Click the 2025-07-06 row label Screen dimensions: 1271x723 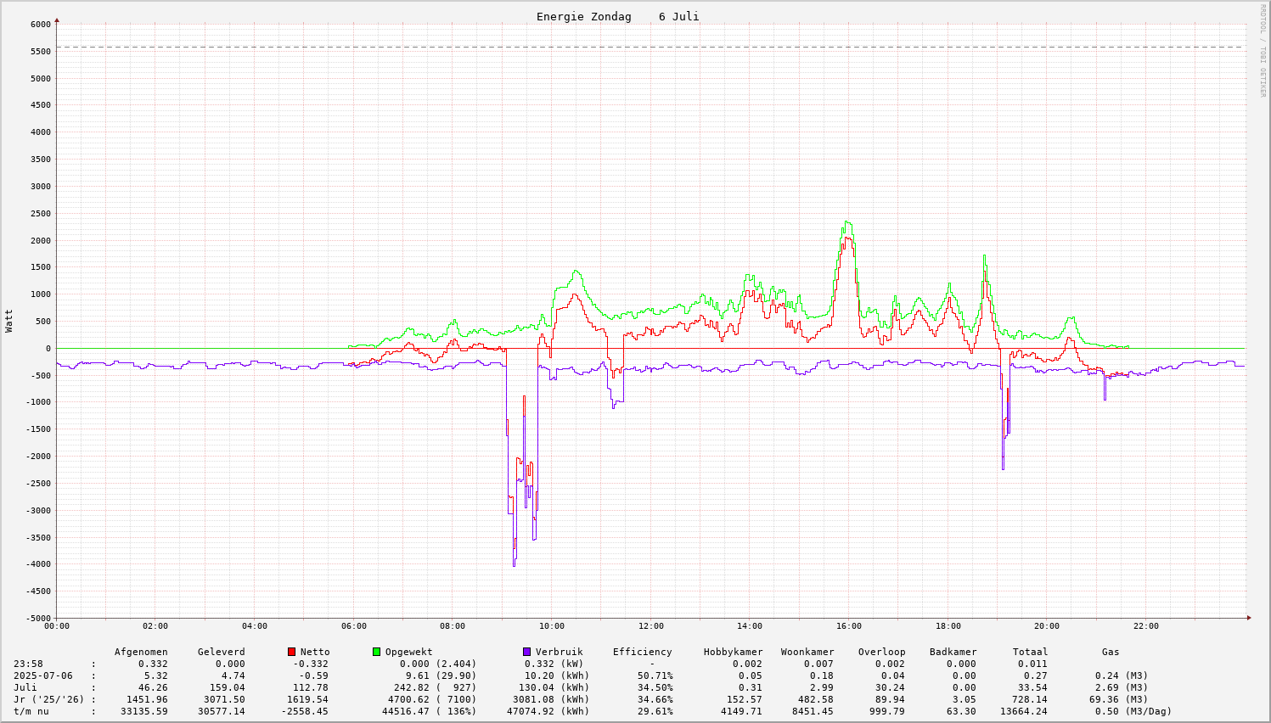(x=42, y=675)
